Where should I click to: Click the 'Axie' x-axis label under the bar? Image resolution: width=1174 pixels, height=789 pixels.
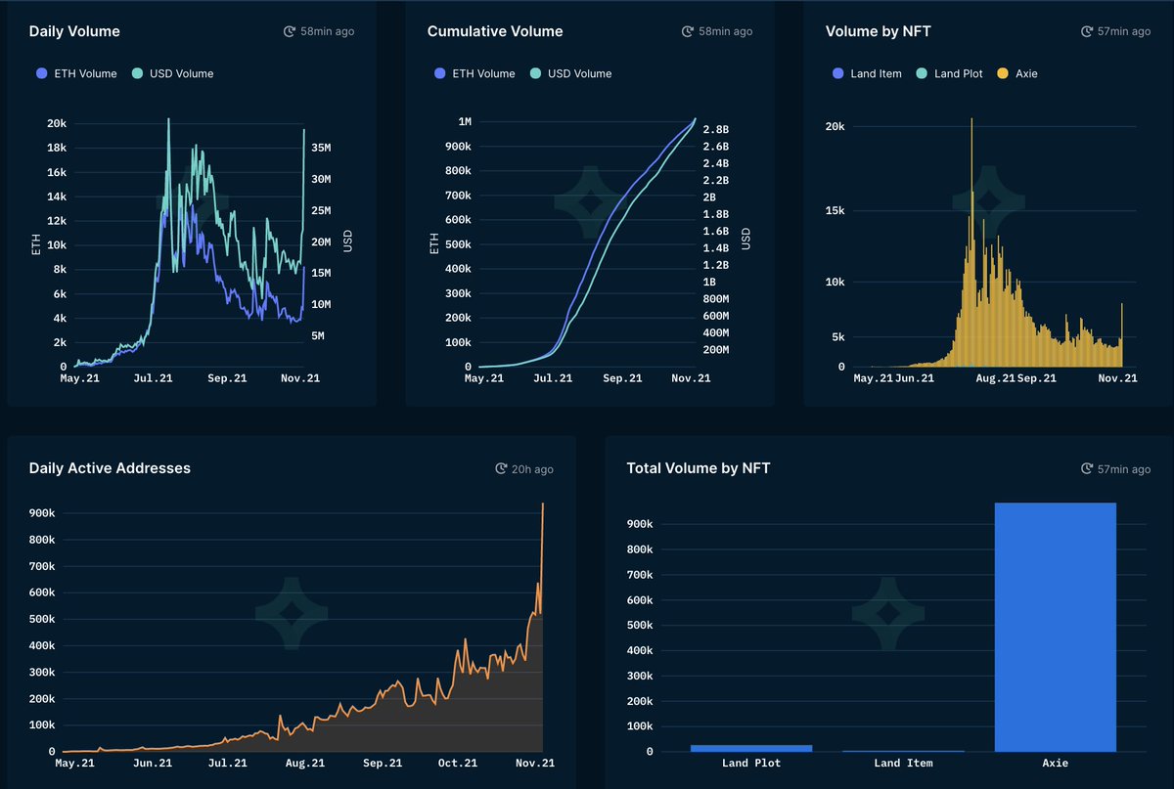pos(1056,763)
